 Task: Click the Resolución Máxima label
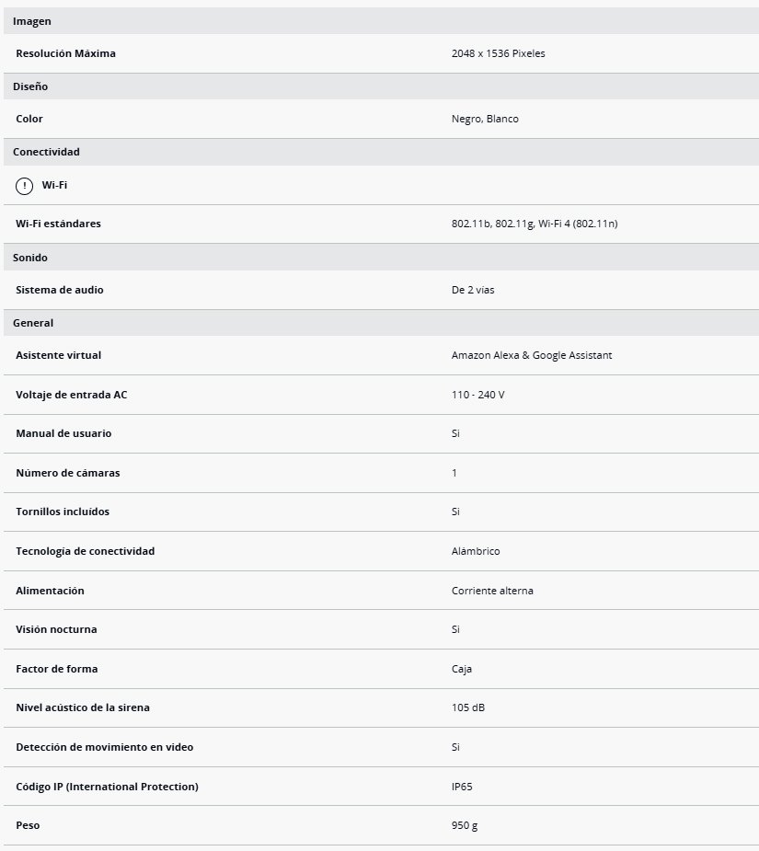pos(66,53)
